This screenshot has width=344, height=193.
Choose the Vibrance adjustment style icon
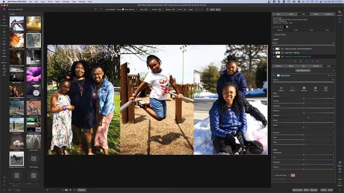tap(304, 88)
